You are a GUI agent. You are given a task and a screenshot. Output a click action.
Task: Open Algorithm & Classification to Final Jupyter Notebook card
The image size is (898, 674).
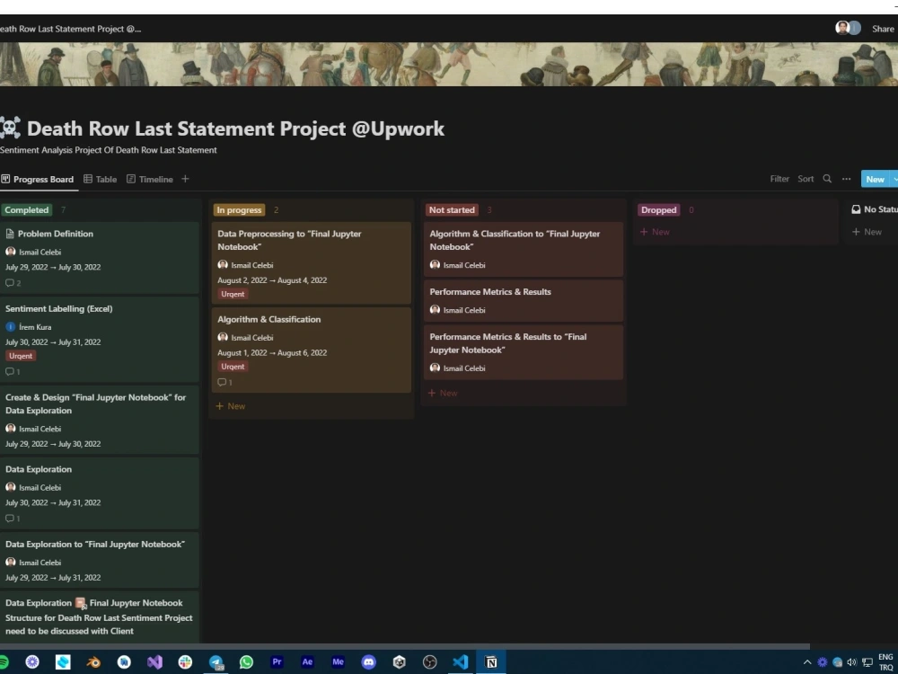click(x=524, y=249)
